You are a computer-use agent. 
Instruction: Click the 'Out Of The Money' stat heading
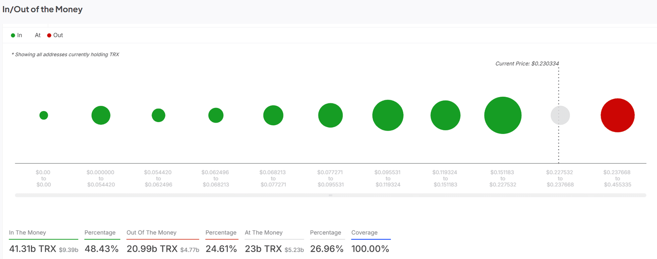151,232
